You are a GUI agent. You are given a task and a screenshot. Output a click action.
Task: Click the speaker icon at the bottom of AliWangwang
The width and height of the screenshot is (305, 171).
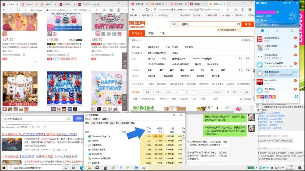[x=267, y=101]
